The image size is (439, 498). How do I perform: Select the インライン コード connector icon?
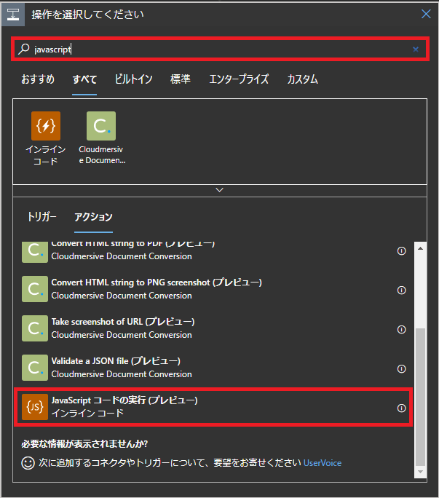46,126
